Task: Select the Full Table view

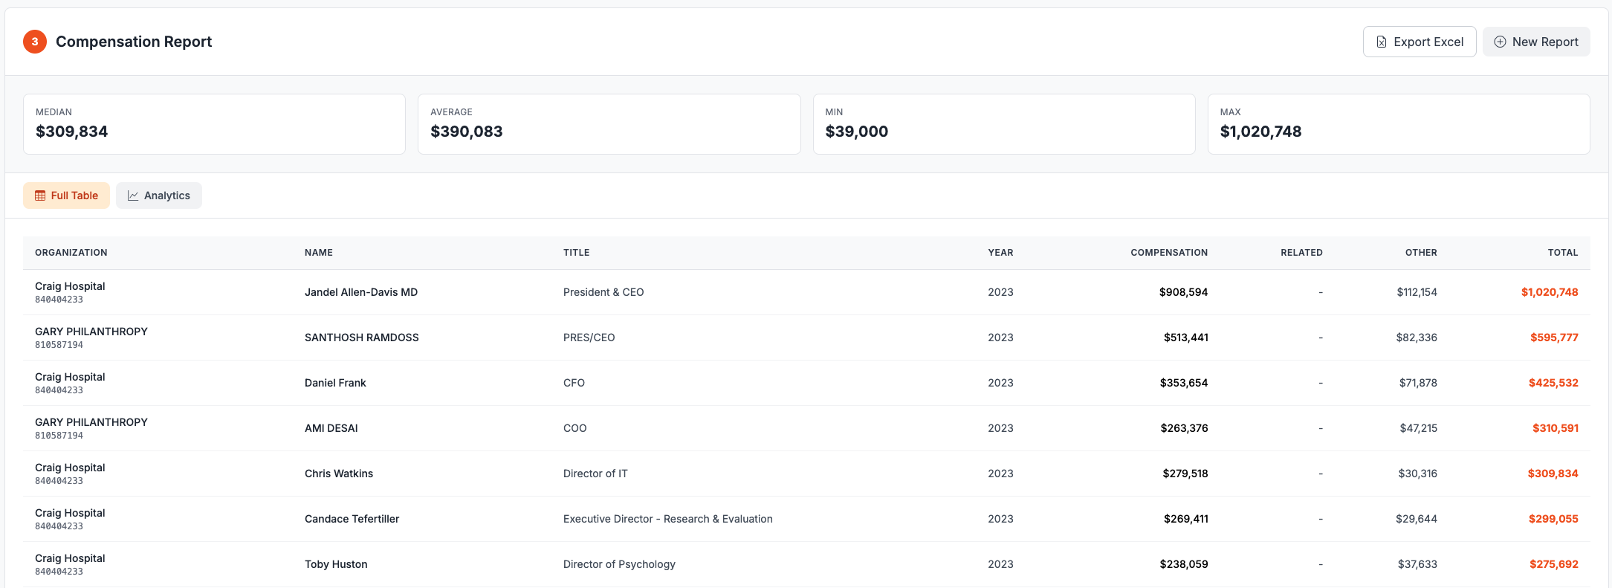Action: coord(66,195)
